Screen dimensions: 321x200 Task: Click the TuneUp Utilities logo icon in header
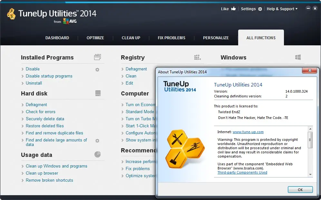click(11, 14)
